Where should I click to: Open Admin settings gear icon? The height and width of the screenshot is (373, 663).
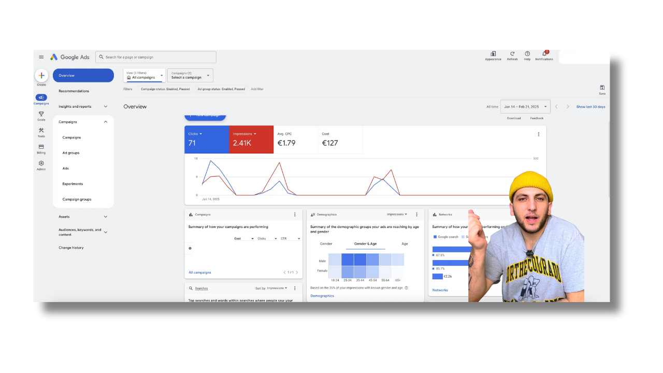pos(41,164)
